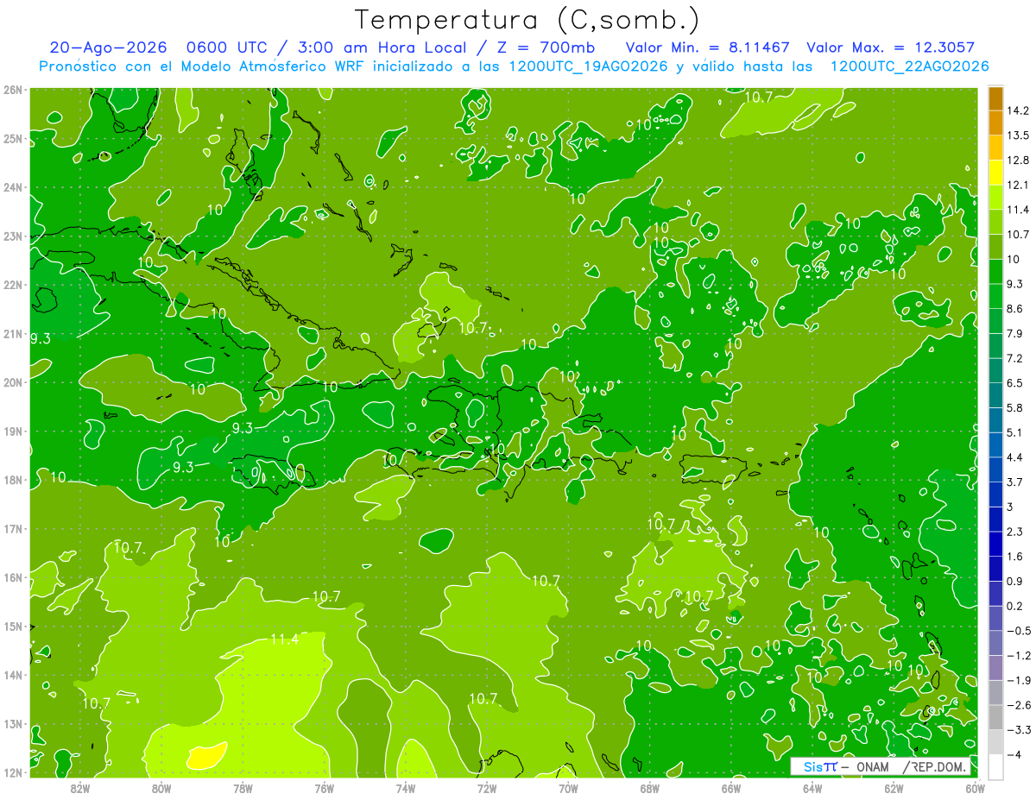This screenshot has height=800, width=1036.
Task: Click the "14.2" colorbar label
Action: (1018, 110)
